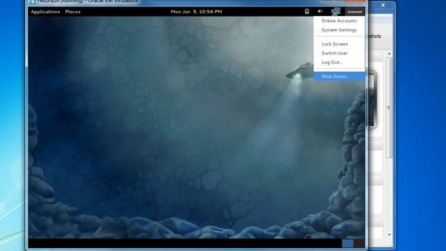Viewport: 446px width, 251px height.
Task: Click the network connection icon
Action: tap(336, 11)
